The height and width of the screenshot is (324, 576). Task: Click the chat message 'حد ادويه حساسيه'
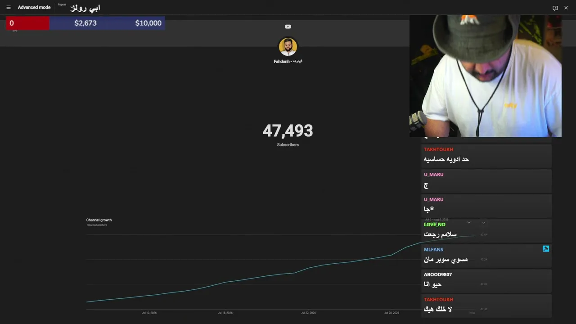pyautogui.click(x=446, y=159)
